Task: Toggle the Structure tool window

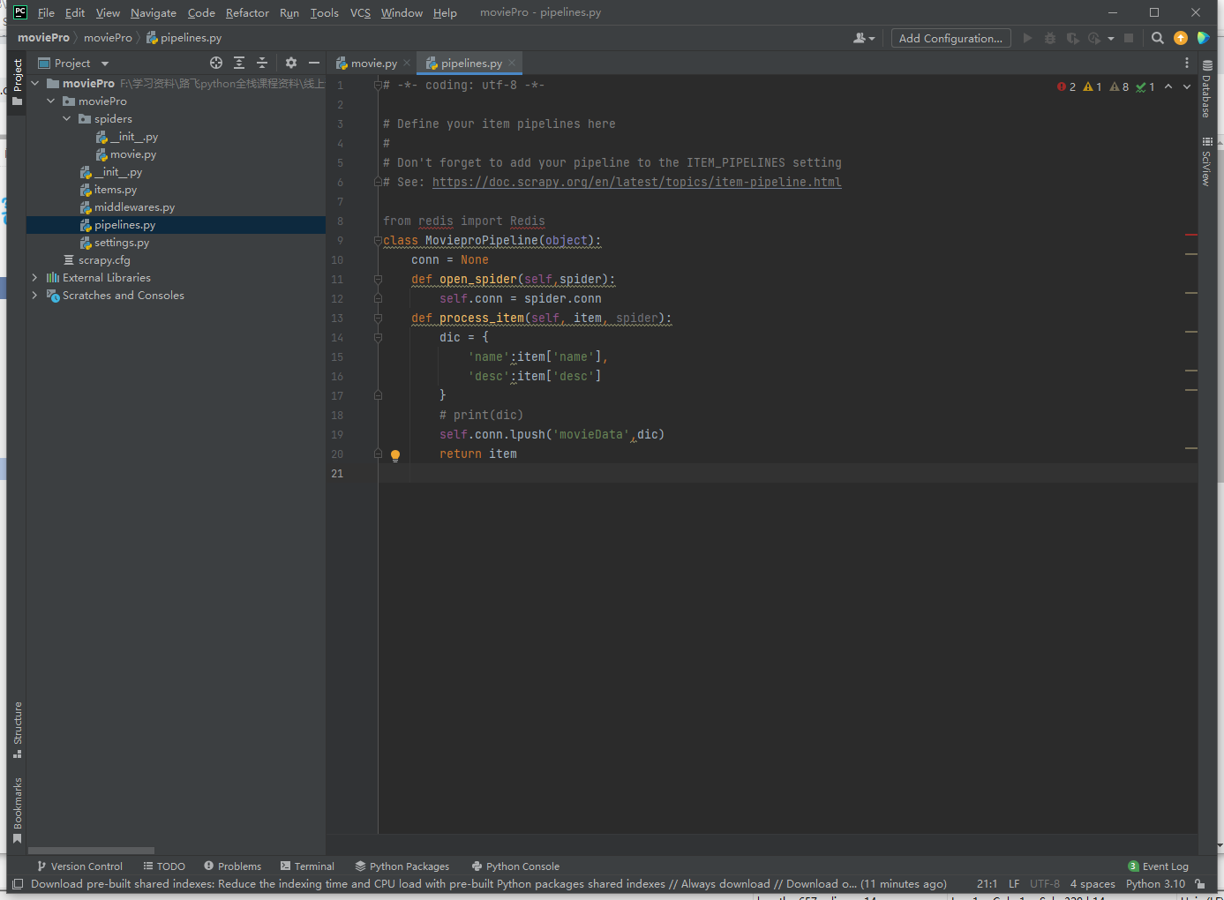Action: point(17,730)
